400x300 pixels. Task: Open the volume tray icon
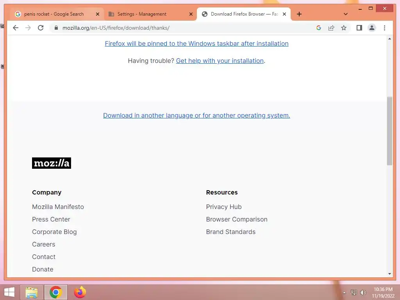click(363, 292)
